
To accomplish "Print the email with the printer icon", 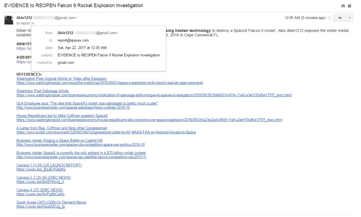I will pyautogui.click(x=343, y=6).
